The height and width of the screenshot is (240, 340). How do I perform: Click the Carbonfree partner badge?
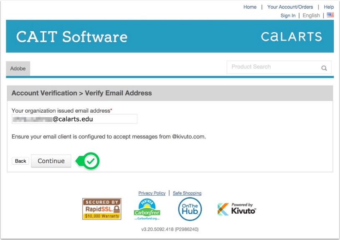(147, 210)
